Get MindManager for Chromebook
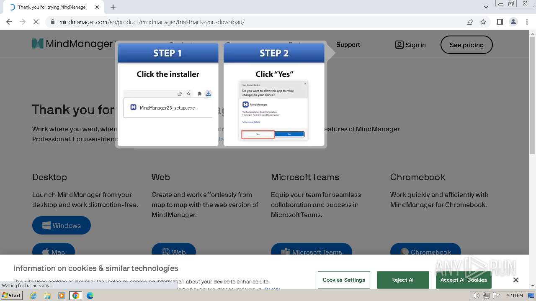The image size is (536, 301). point(425,249)
